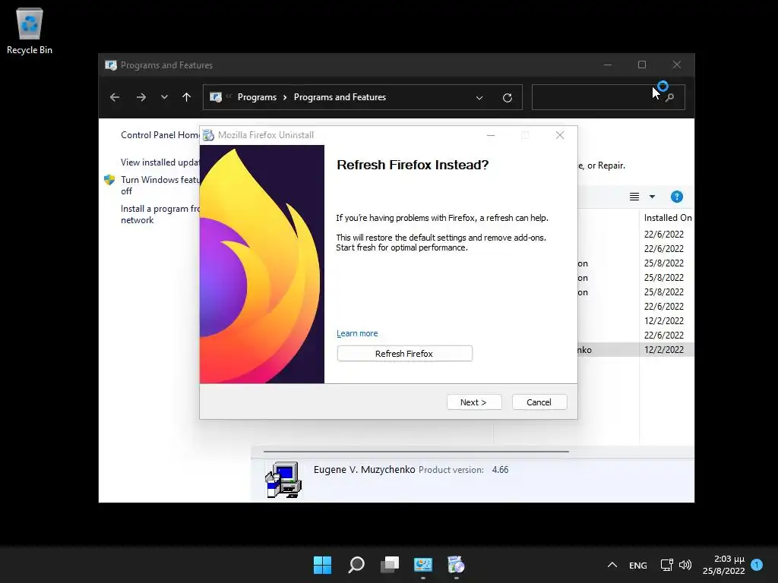The image size is (778, 583).
Task: Click the horizontal scrollbar in programs list
Action: pos(416,452)
